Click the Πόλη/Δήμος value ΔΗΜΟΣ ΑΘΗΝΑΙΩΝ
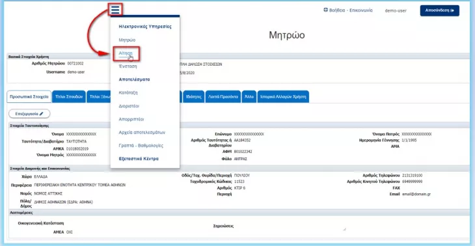Image resolution: width=475 pixels, height=246 pixels. coord(64,202)
